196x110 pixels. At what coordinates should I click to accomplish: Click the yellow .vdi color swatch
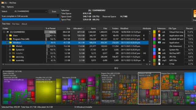154,32
